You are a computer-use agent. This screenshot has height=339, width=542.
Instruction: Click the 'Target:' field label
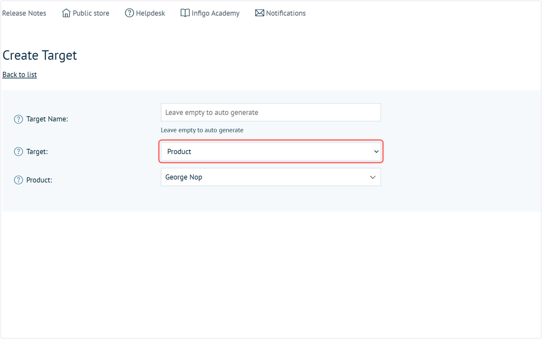[x=37, y=151]
